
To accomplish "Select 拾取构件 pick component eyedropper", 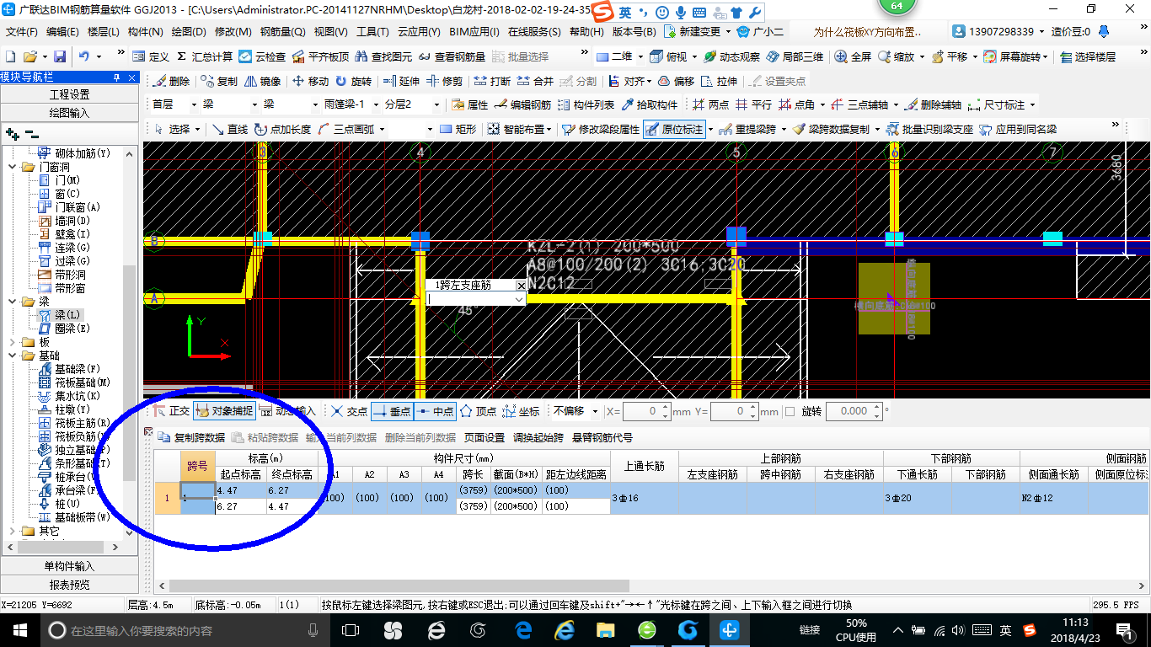I will pyautogui.click(x=649, y=104).
